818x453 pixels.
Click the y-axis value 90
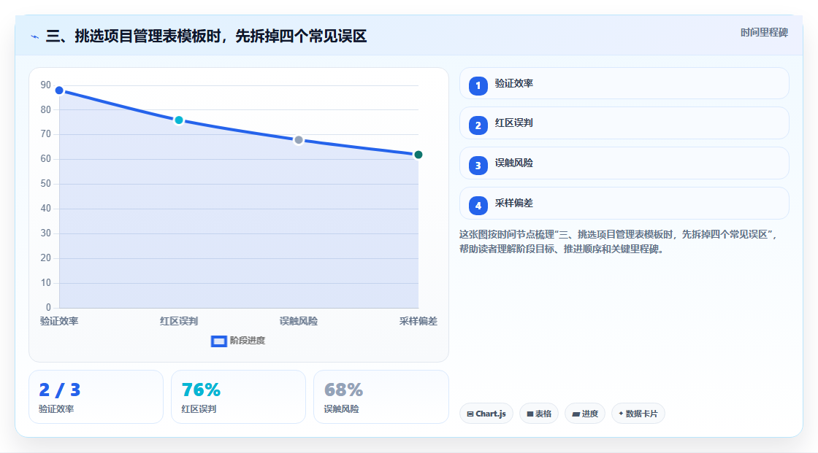(46, 85)
